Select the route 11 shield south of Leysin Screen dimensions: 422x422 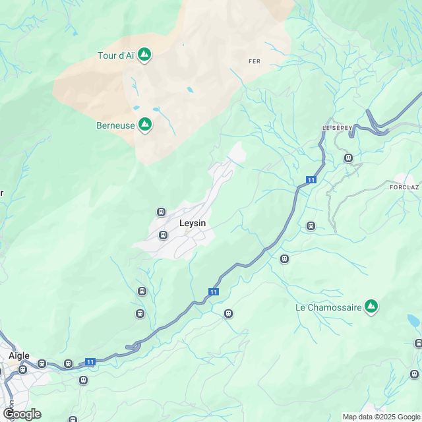click(214, 291)
